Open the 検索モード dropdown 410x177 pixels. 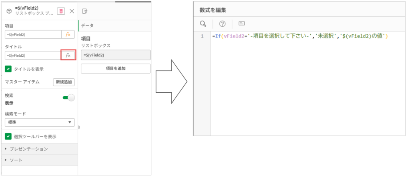tap(40, 122)
